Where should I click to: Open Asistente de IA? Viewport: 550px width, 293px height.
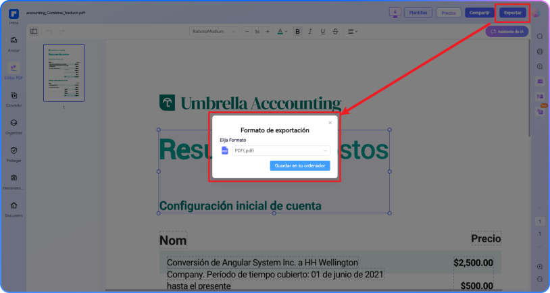[507, 32]
